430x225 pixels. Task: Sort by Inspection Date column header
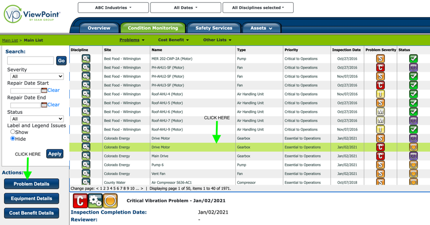click(346, 50)
